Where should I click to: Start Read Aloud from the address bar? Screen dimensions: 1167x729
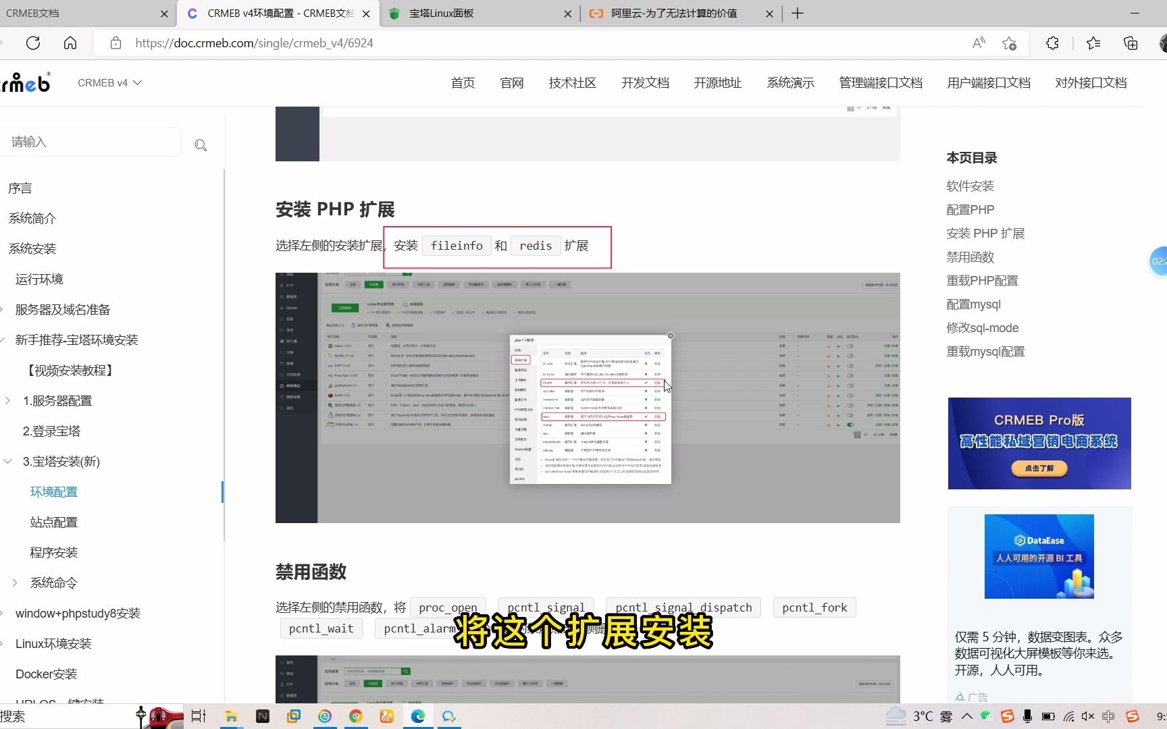[978, 43]
